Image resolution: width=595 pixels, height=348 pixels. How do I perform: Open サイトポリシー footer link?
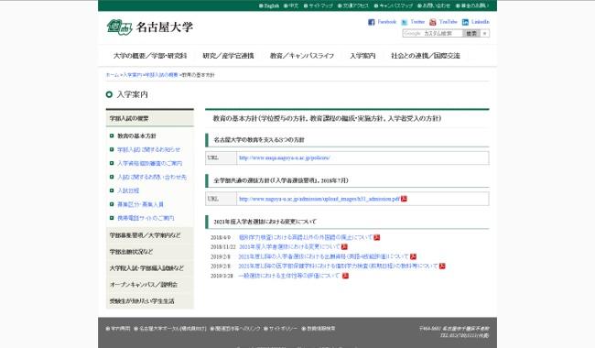(x=283, y=328)
